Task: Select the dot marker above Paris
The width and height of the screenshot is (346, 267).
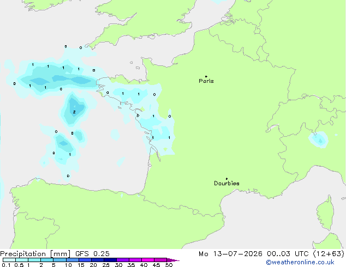Action: 206,76
